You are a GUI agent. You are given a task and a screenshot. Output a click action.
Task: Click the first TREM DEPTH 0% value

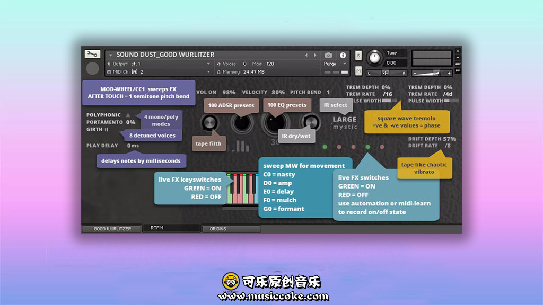point(386,87)
